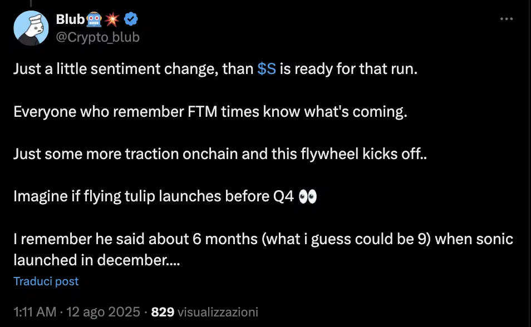Click the eyes emoji after Q4

click(308, 196)
